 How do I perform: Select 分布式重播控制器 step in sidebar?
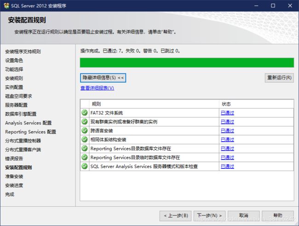tap(23, 141)
